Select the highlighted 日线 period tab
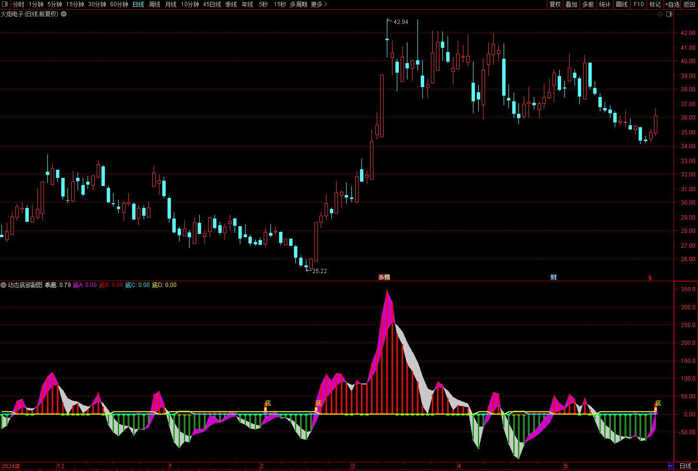698x471 pixels. click(x=138, y=4)
